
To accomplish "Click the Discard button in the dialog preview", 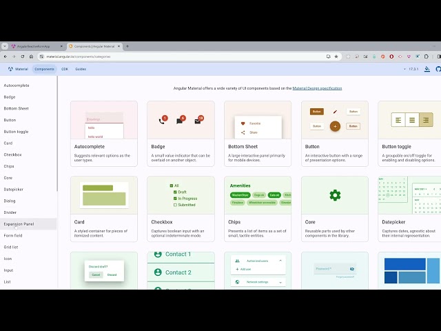I will tap(112, 274).
